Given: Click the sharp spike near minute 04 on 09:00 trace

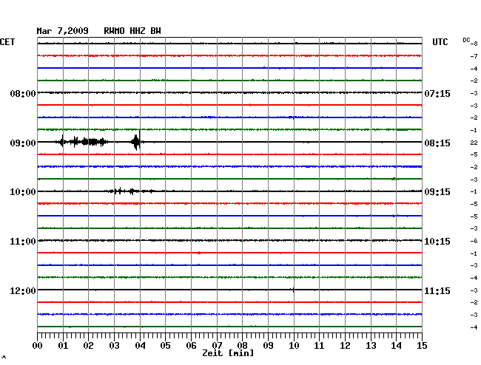Looking at the screenshot, I should (140, 140).
